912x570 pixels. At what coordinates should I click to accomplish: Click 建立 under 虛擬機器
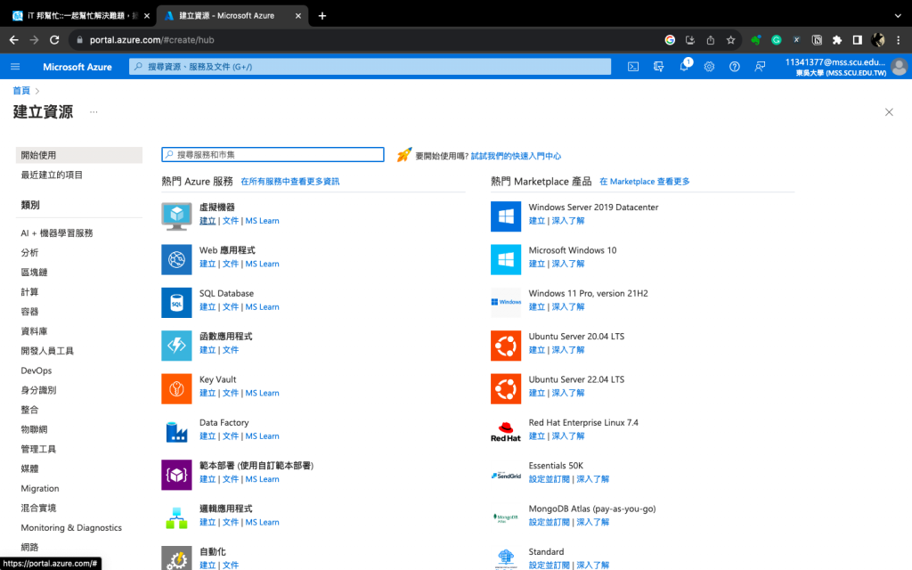tap(208, 221)
